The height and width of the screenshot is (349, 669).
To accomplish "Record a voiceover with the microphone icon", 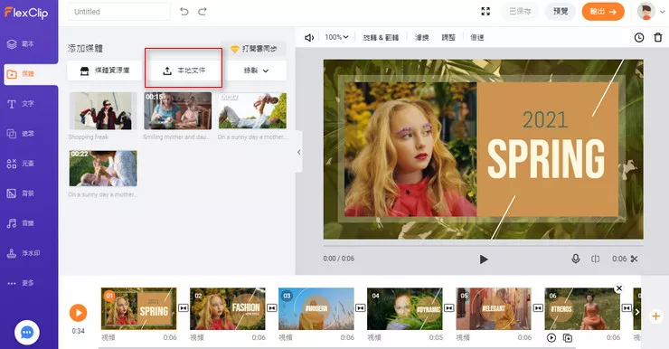I will (576, 259).
